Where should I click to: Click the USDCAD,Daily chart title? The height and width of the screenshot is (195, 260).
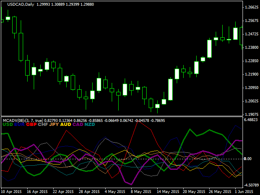tap(21, 4)
